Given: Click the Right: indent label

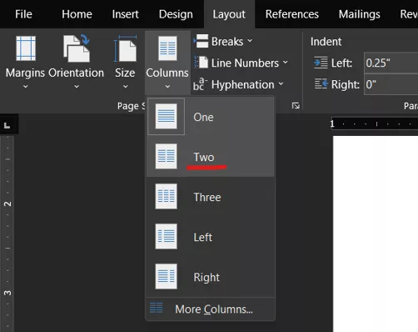Looking at the screenshot, I should (x=346, y=84).
